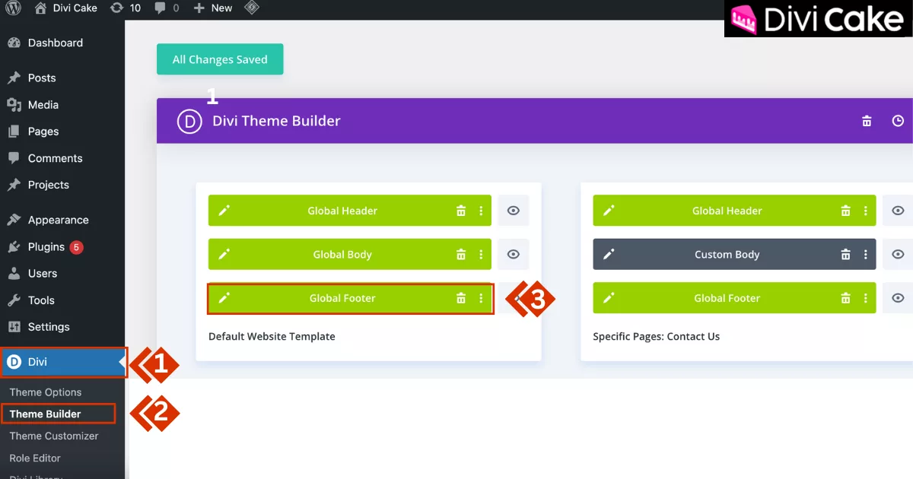Click the diamond icon in admin bar

click(x=252, y=8)
